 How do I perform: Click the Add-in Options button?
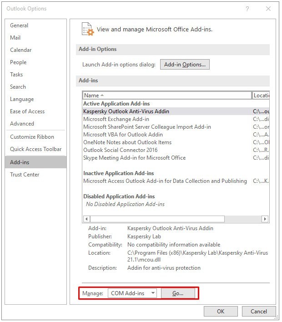185,65
